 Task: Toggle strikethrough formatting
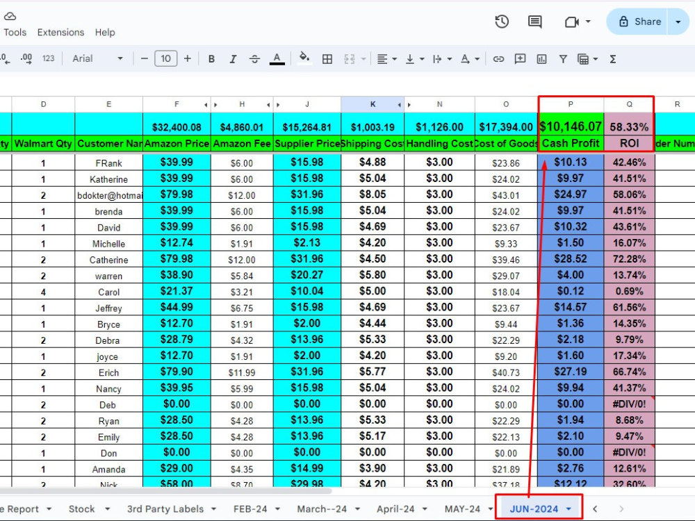pyautogui.click(x=254, y=59)
